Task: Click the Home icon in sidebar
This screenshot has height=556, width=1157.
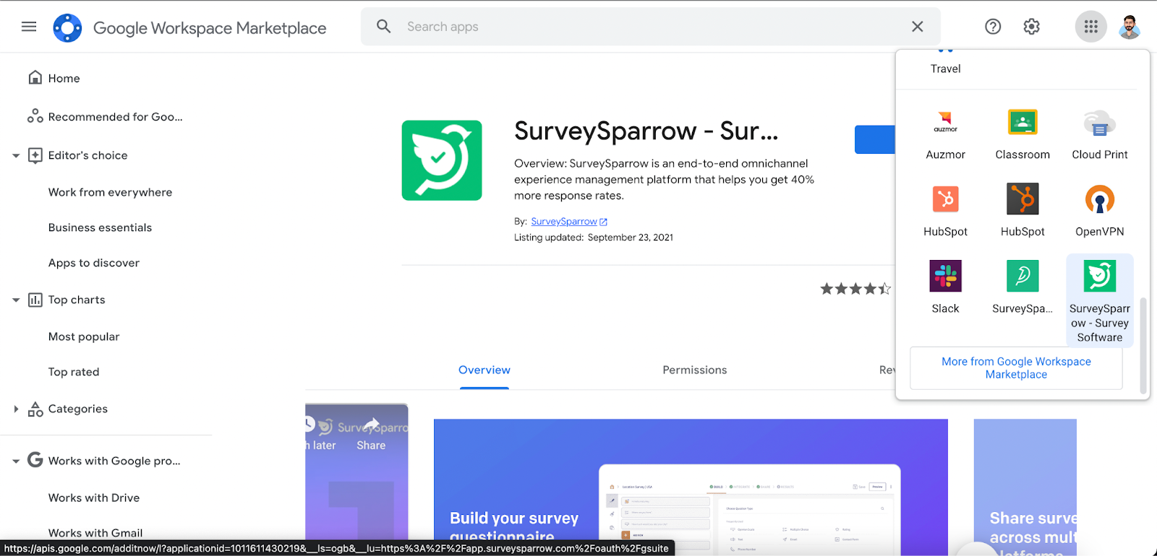Action: 35,77
